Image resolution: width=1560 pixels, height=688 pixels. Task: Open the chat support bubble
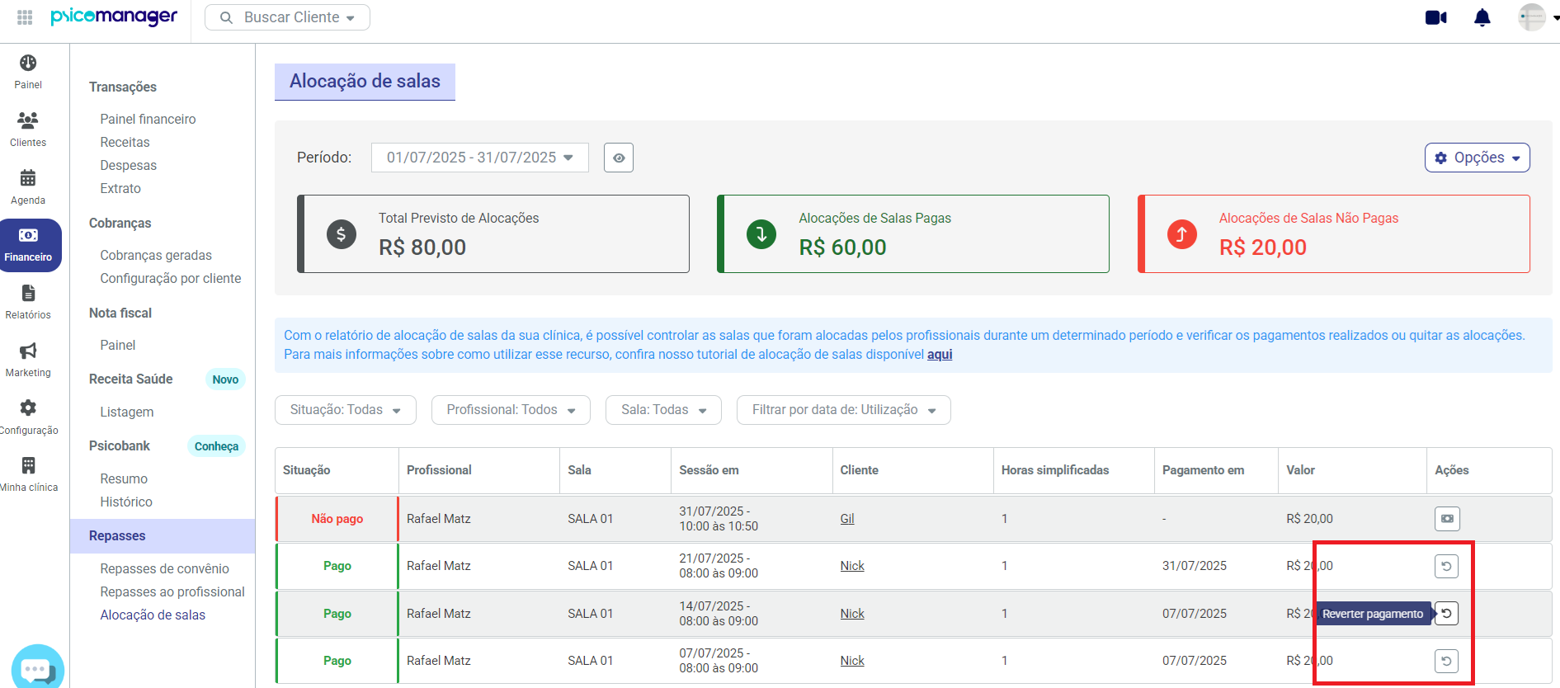(x=37, y=667)
